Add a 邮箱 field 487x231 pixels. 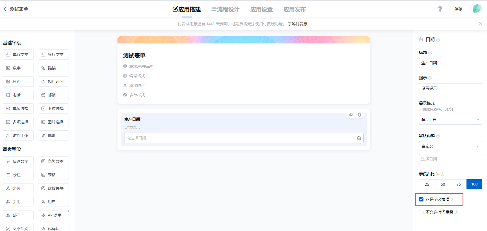pyautogui.click(x=53, y=95)
